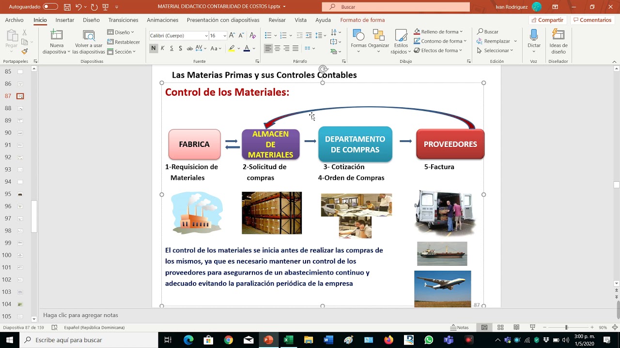Open Ideas de diseño

(x=558, y=42)
